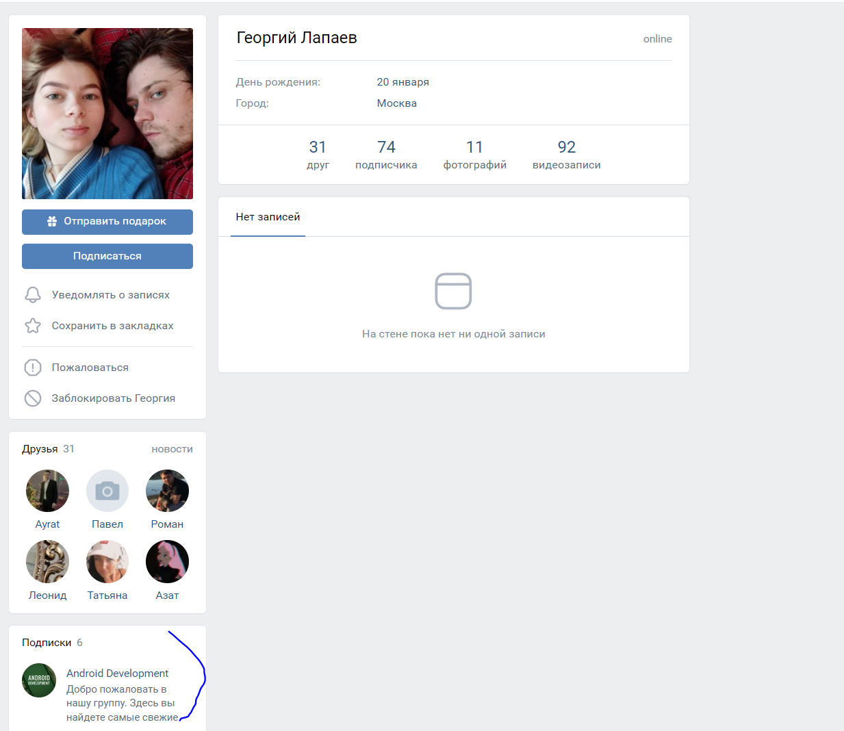Open Татьяна's friend avatar

pyautogui.click(x=107, y=562)
